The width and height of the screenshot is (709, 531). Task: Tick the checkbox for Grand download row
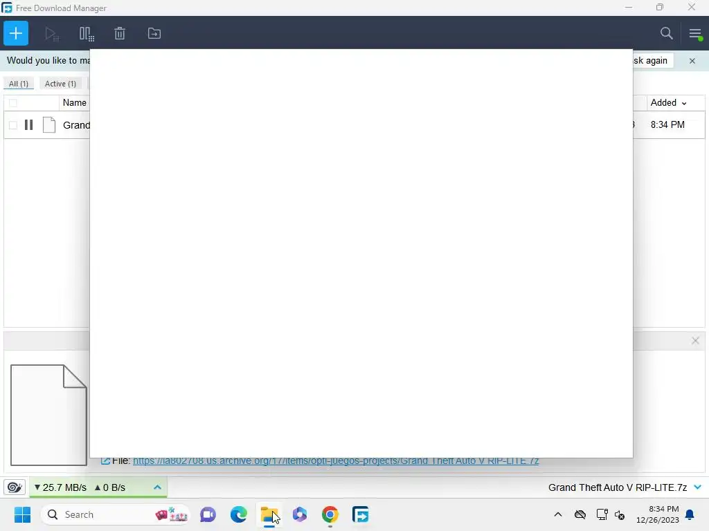click(13, 125)
